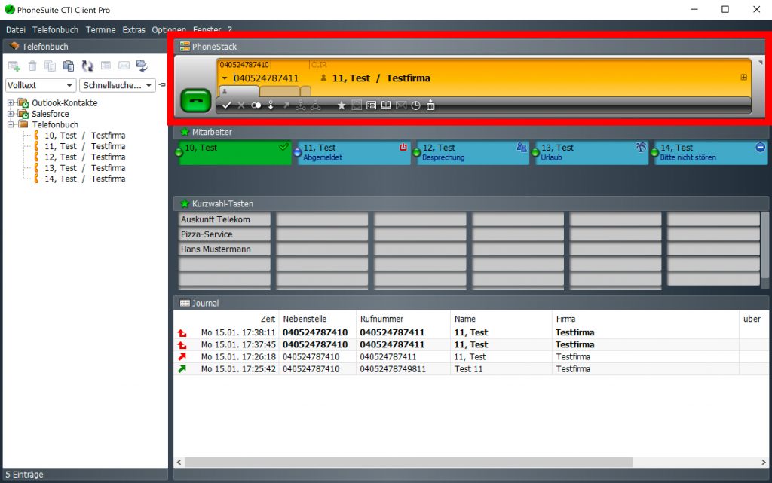Click the green hang-up phone button
The image size is (772, 483).
pos(196,101)
